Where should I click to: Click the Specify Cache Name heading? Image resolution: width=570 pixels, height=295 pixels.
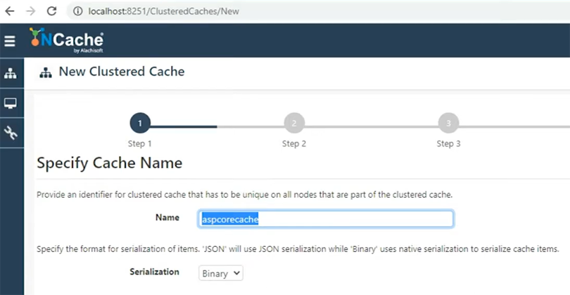point(110,163)
